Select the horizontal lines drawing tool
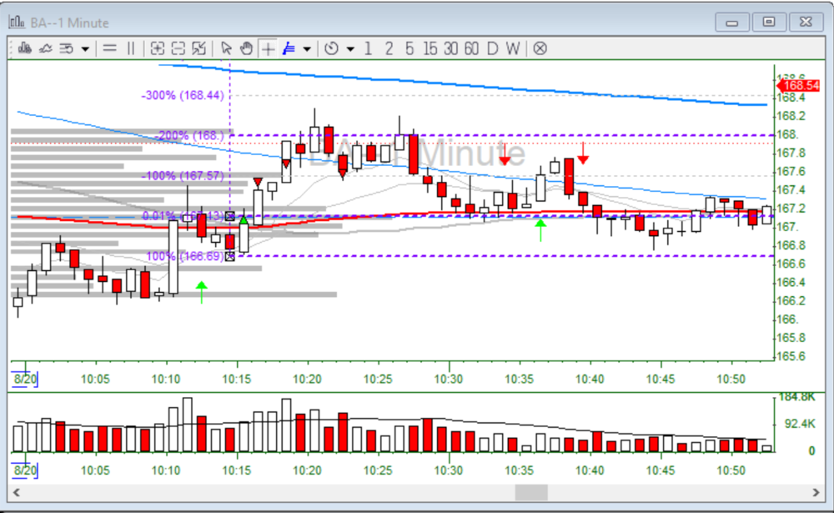834x513 pixels. tap(109, 48)
